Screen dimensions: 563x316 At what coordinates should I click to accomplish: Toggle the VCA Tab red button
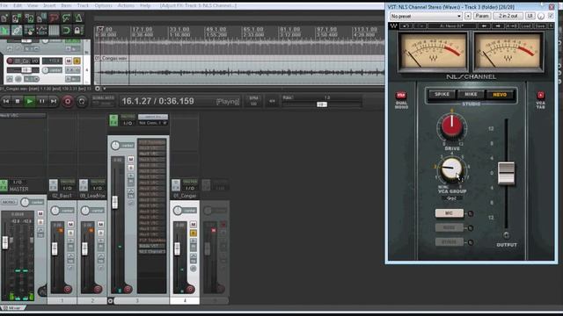(540, 96)
